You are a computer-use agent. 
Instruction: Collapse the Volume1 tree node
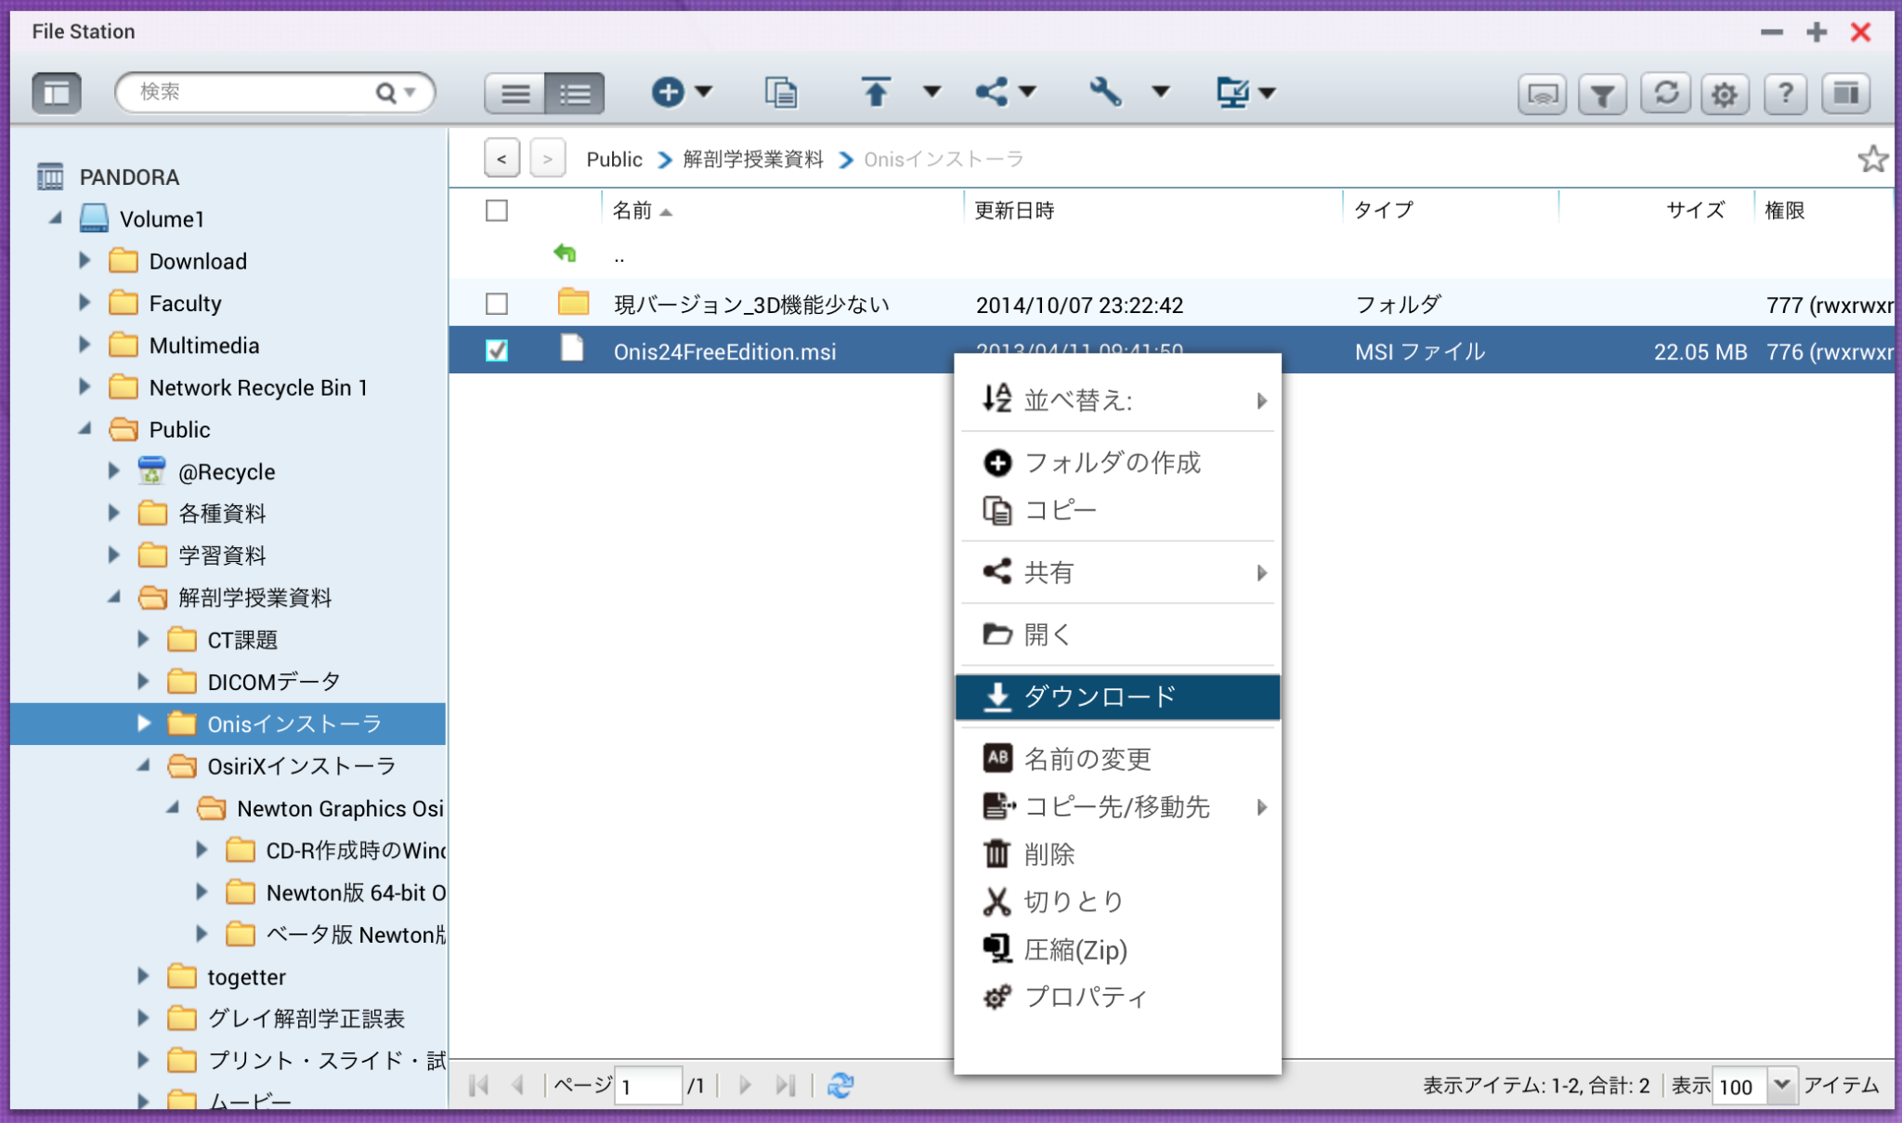pyautogui.click(x=56, y=218)
